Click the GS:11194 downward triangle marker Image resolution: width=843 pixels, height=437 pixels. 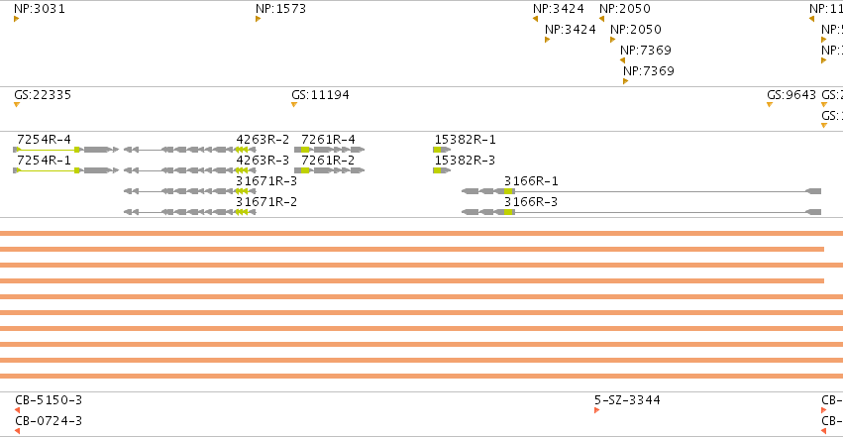pyautogui.click(x=294, y=105)
